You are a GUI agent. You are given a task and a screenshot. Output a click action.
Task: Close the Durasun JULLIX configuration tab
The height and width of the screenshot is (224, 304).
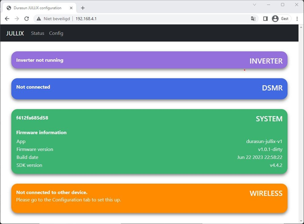point(71,8)
